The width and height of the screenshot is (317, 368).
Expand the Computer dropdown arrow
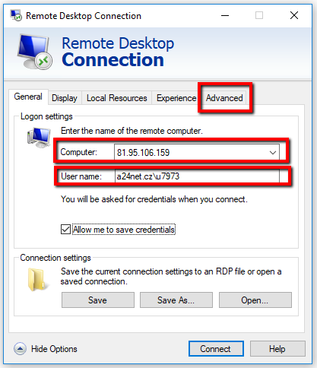click(273, 153)
